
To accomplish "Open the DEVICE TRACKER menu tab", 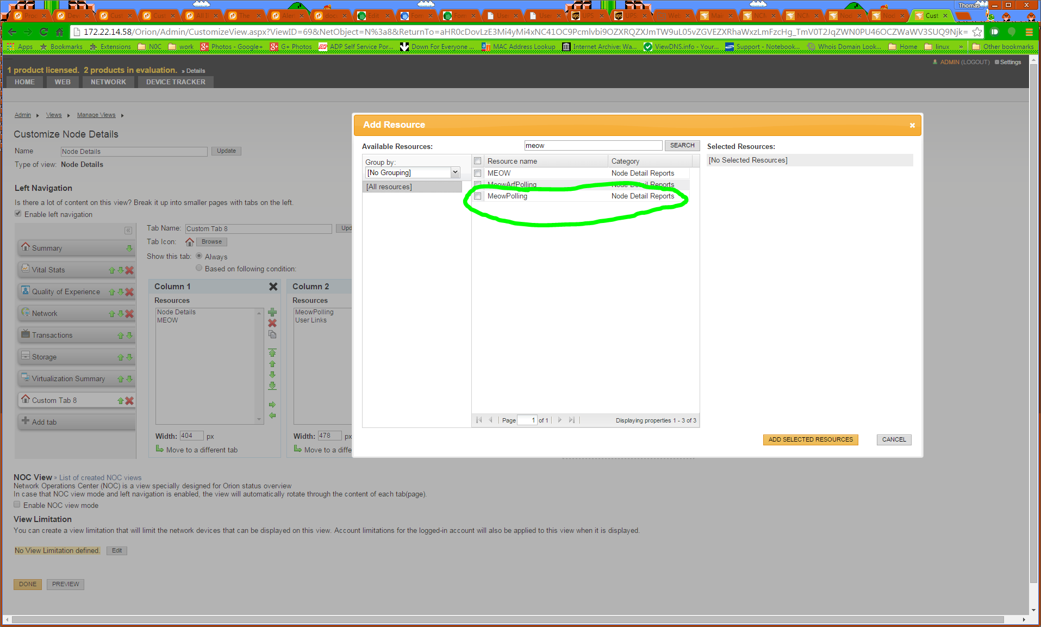I will [x=176, y=82].
